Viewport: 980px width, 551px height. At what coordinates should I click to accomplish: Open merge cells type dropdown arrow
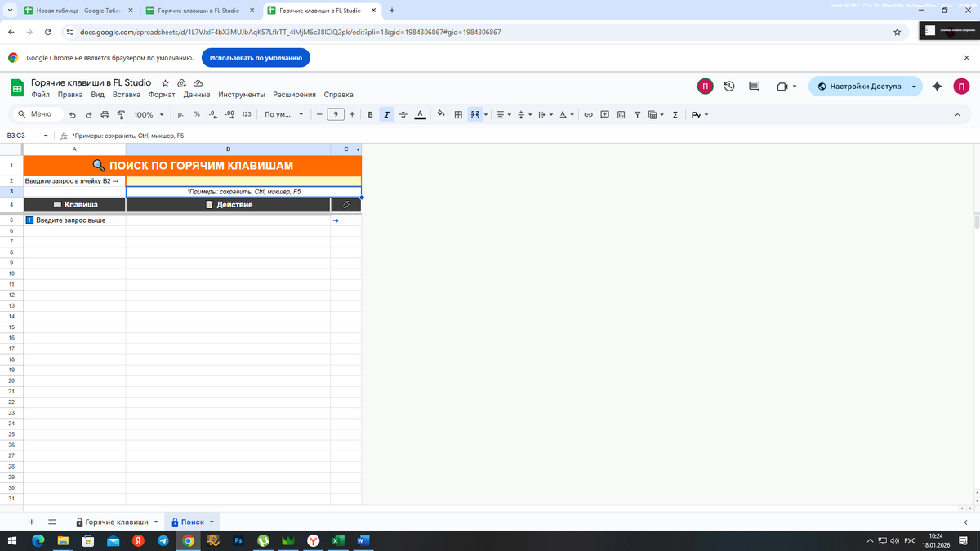[x=486, y=114]
